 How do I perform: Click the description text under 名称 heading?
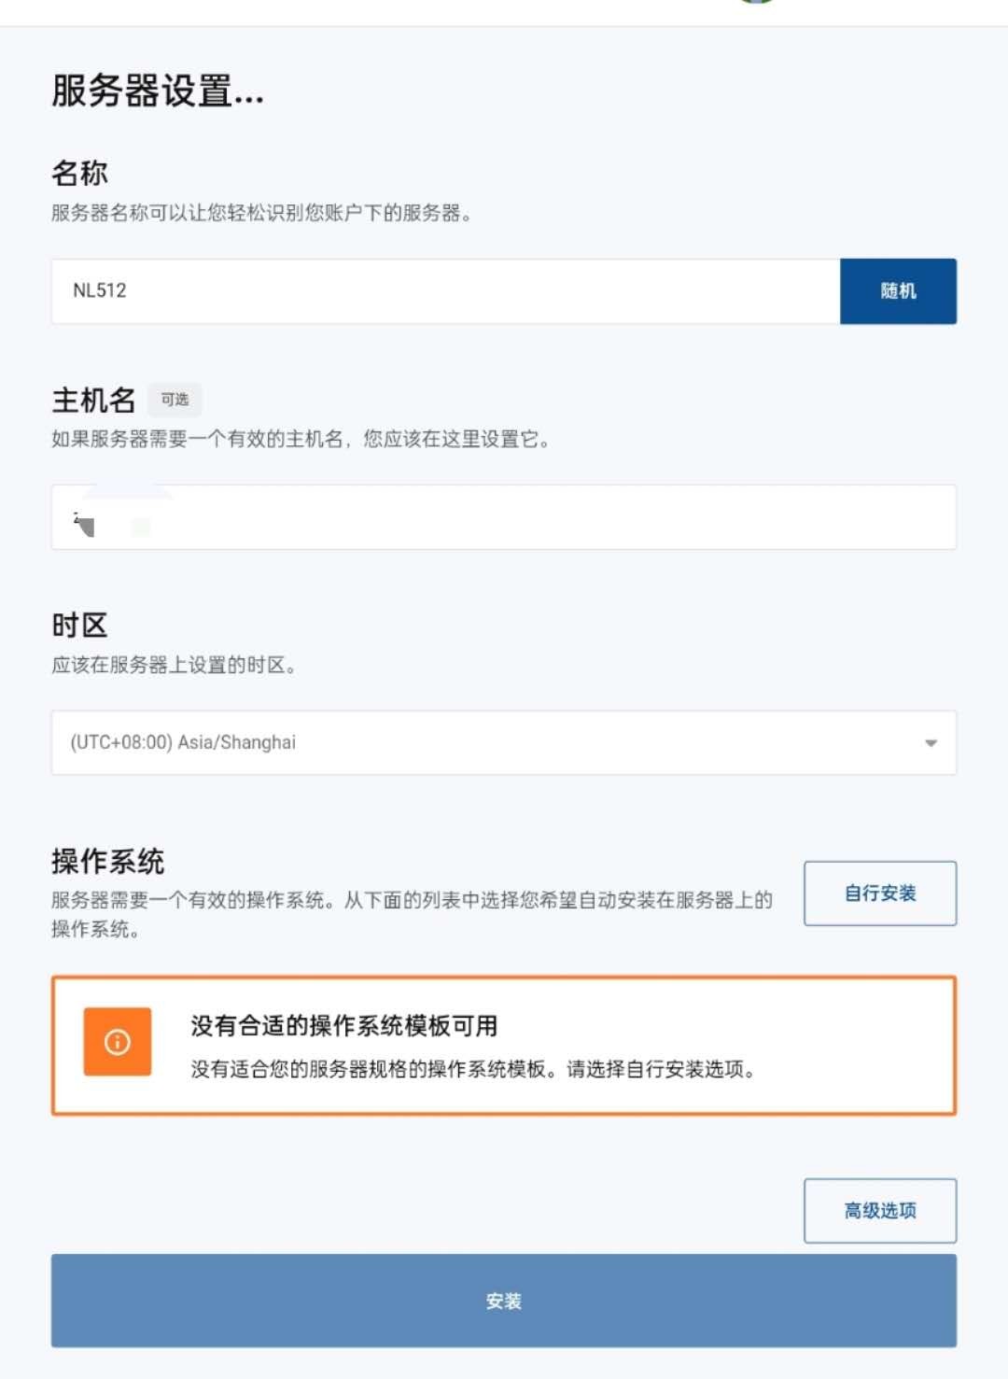click(x=261, y=213)
